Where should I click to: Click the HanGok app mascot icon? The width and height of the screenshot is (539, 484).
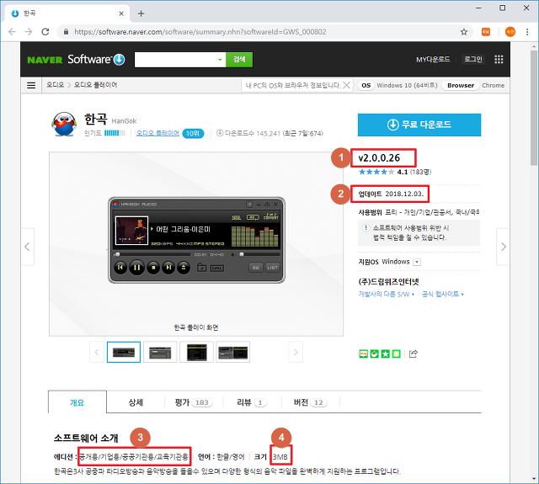[x=64, y=125]
